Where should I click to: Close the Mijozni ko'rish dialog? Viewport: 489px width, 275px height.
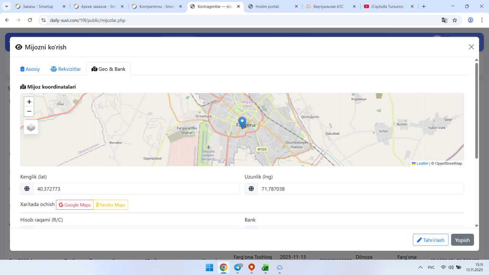(471, 47)
